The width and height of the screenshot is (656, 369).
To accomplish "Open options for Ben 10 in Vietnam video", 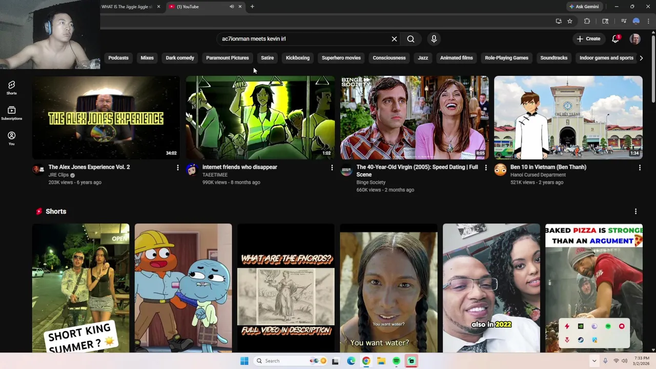I will pos(640,168).
